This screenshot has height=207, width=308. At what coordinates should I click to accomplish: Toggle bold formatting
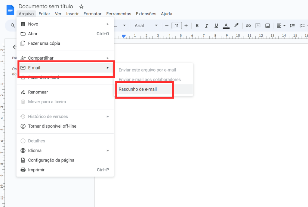[x=197, y=26]
